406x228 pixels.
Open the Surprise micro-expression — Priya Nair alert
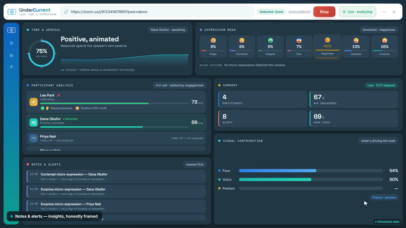116,206
